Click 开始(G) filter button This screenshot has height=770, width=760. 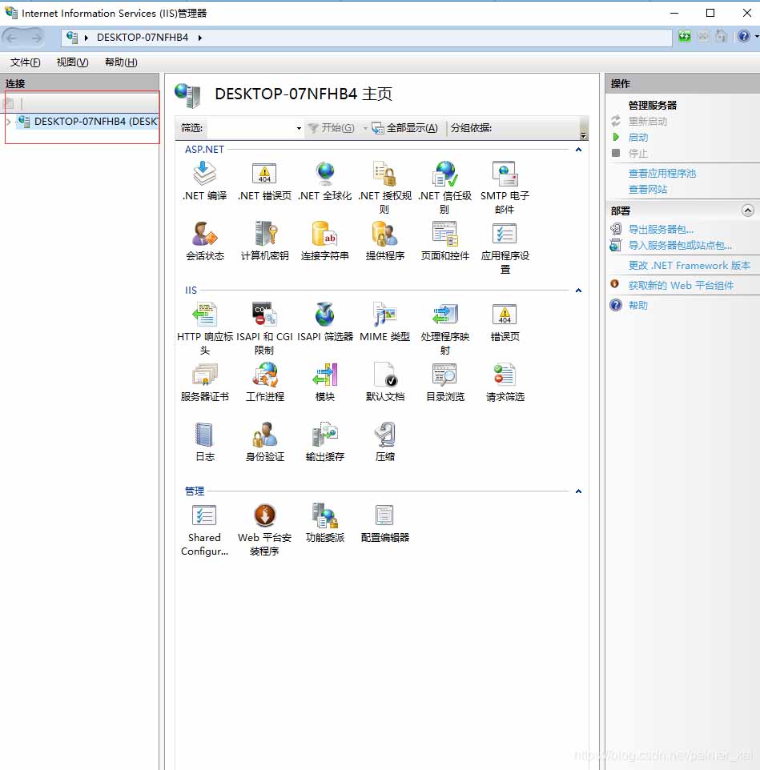point(331,128)
